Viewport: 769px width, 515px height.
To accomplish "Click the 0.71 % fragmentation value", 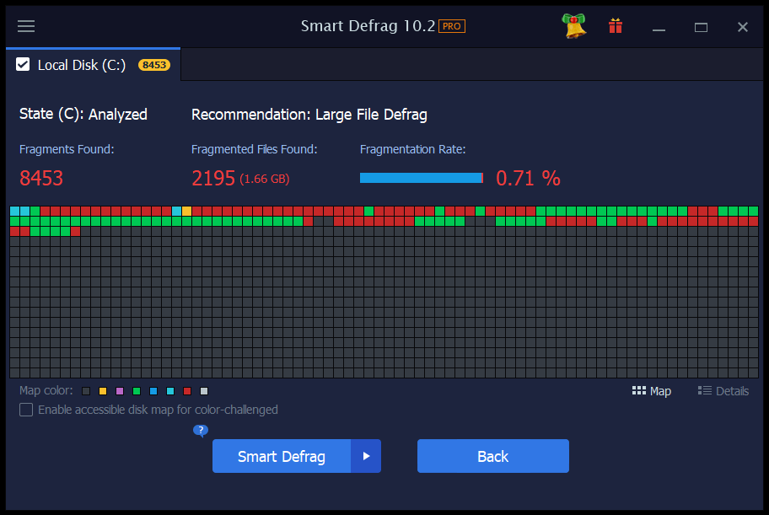I will [528, 178].
